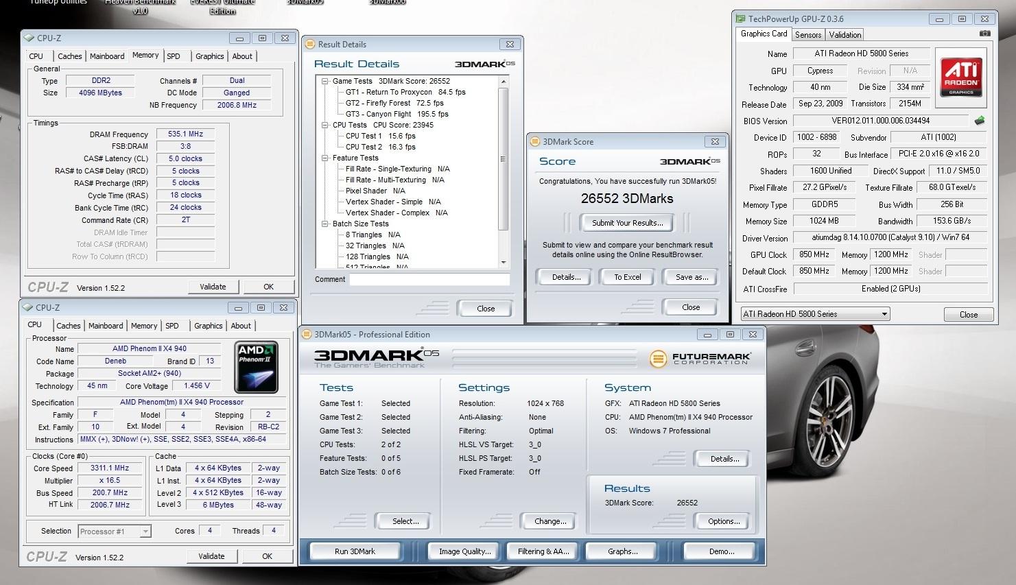Viewport: 1016px width, 585px height.
Task: Click Submit Your Results button
Action: tap(627, 223)
